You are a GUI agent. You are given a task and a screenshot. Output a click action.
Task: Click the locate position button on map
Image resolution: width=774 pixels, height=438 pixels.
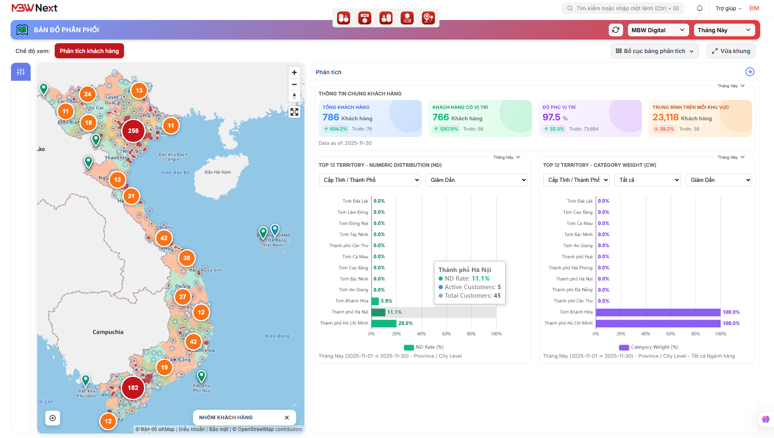(x=53, y=418)
